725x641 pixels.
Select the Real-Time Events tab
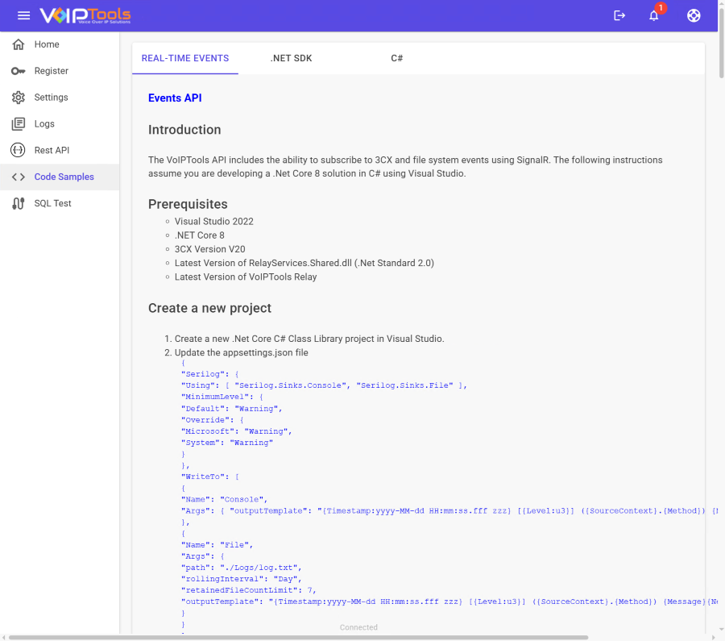(185, 58)
